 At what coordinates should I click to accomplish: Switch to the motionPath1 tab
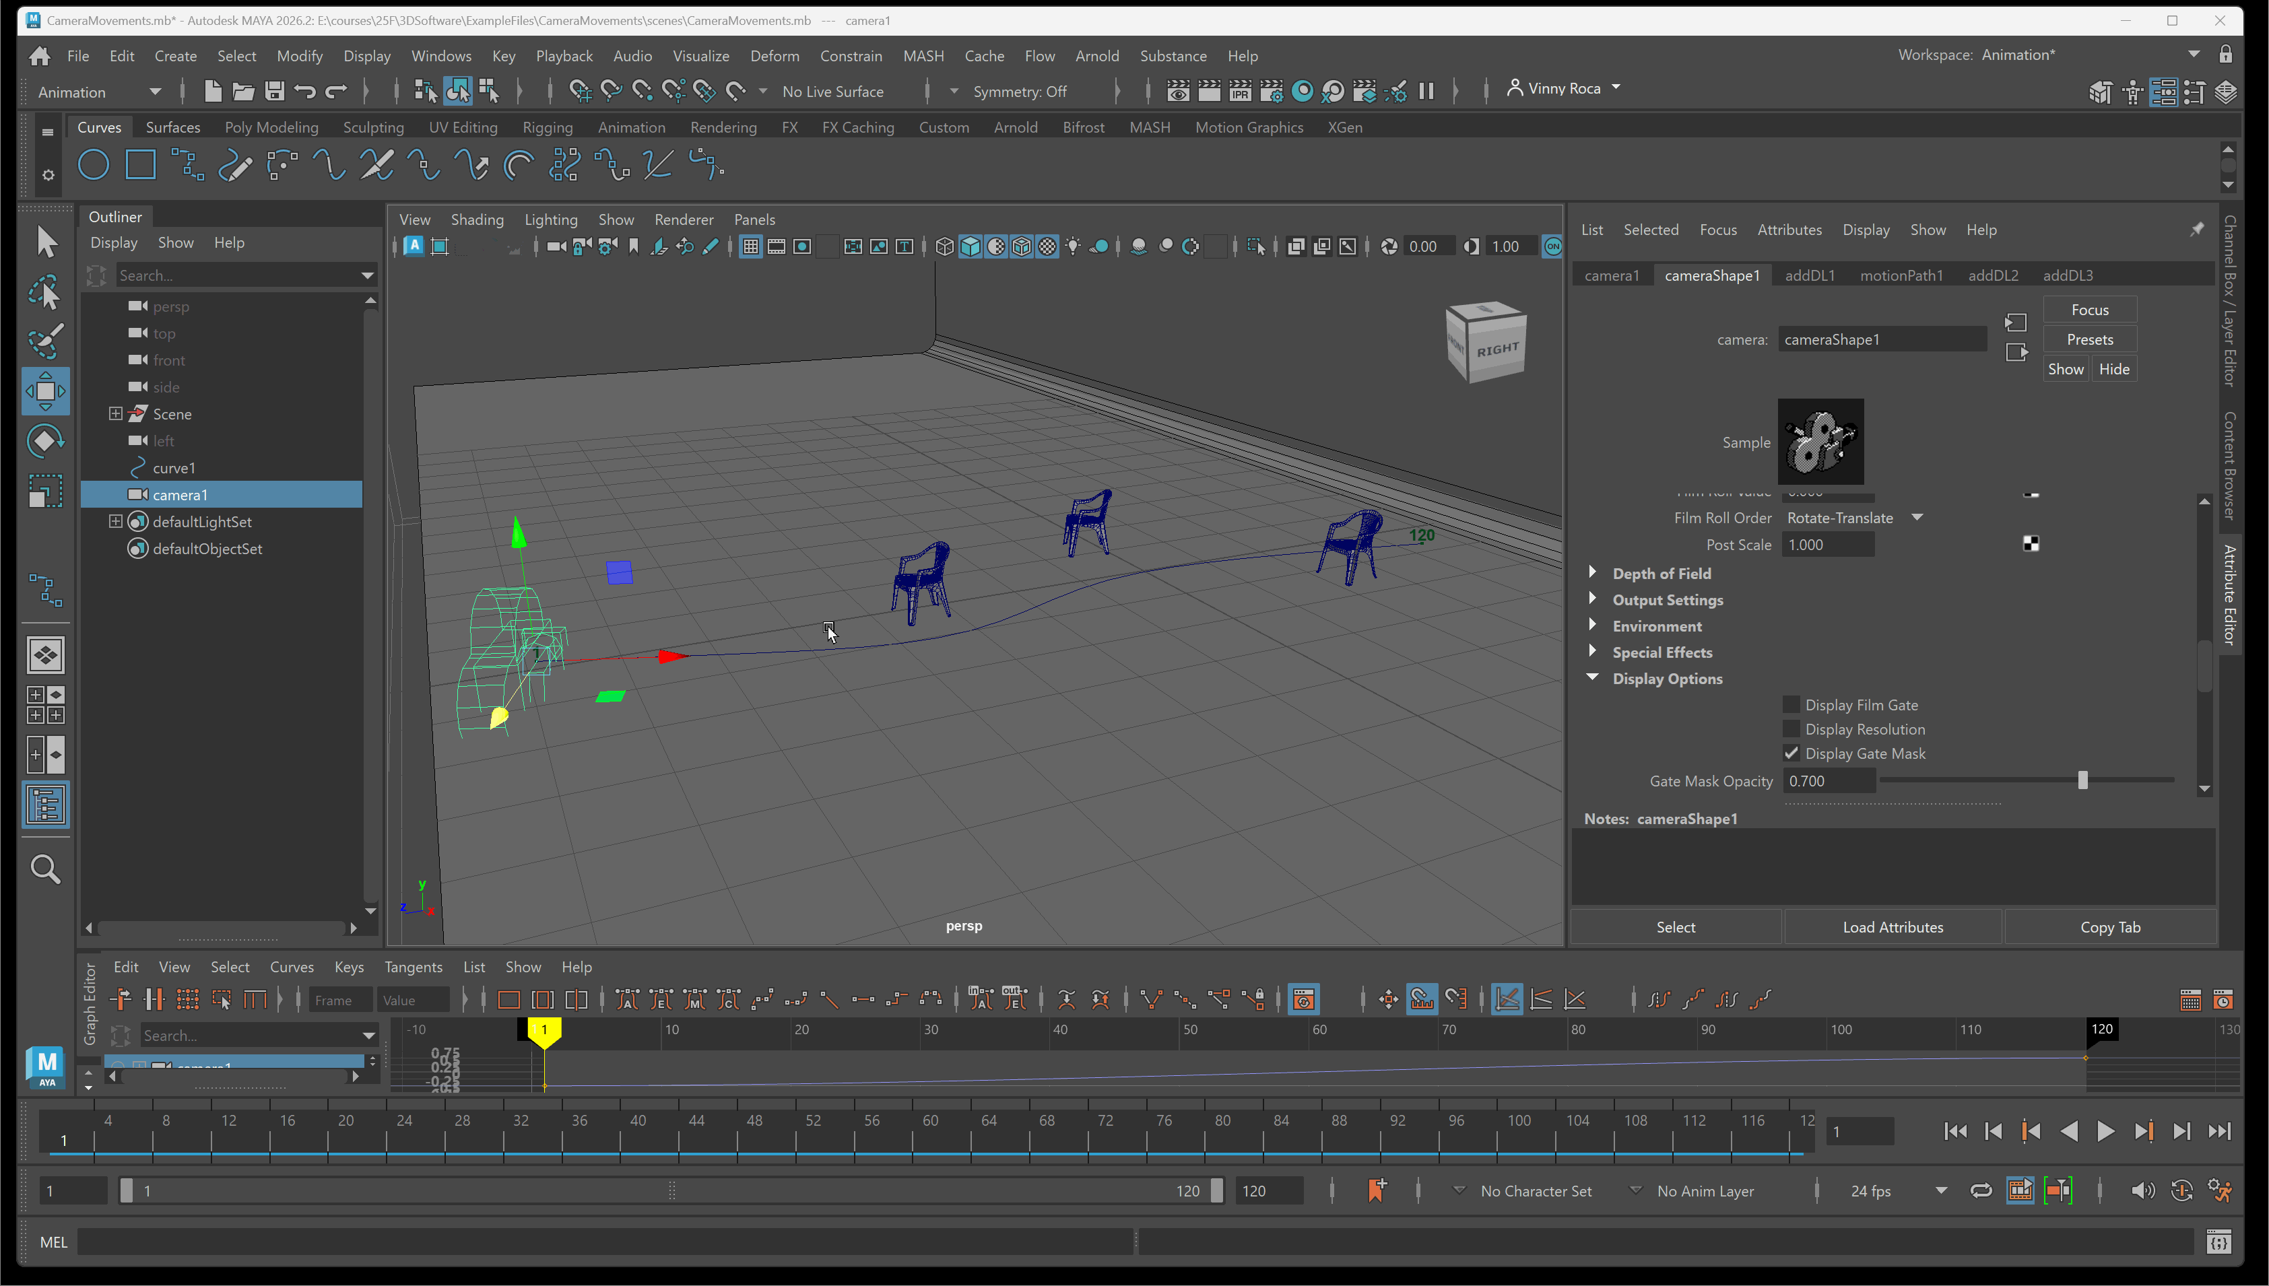point(1901,275)
